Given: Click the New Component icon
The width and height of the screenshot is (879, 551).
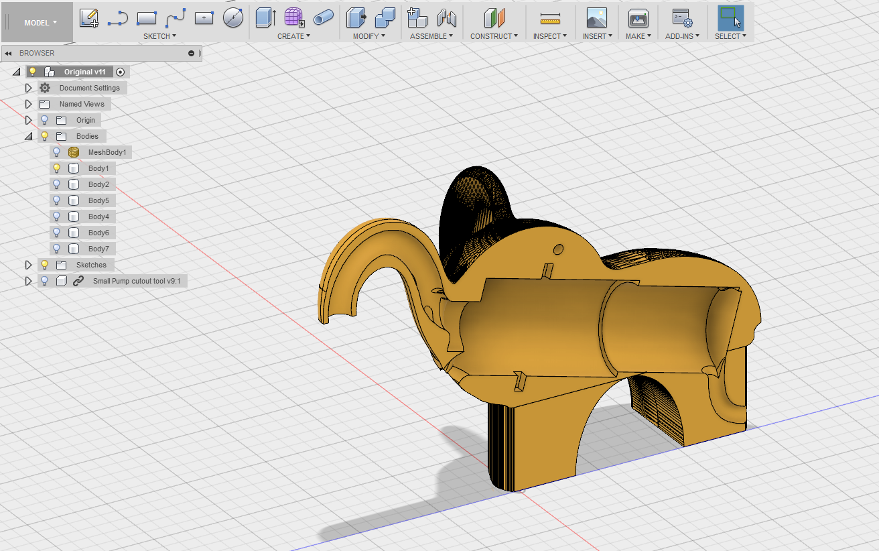Looking at the screenshot, I should coord(417,18).
